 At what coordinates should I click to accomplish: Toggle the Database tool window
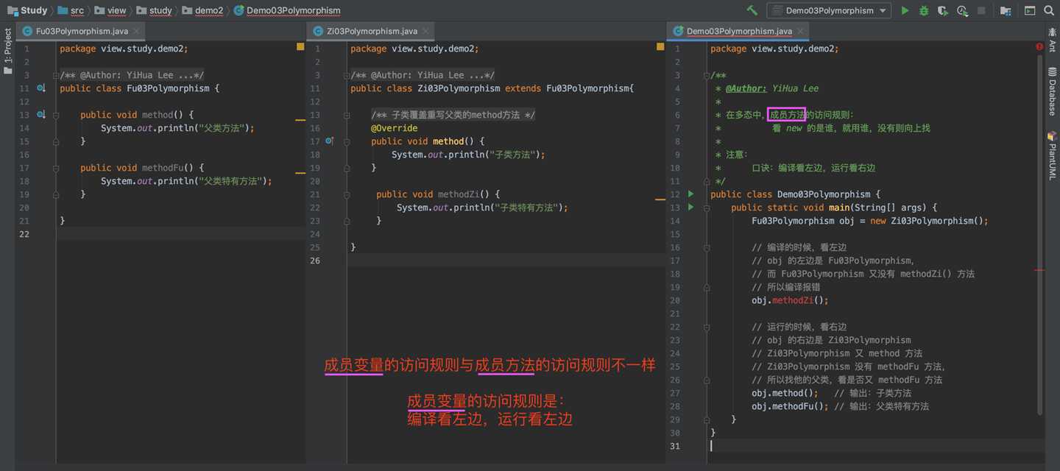pyautogui.click(x=1052, y=91)
